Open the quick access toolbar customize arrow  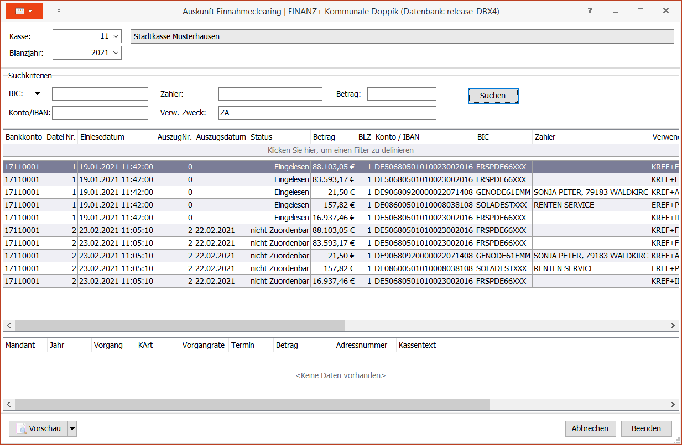59,10
